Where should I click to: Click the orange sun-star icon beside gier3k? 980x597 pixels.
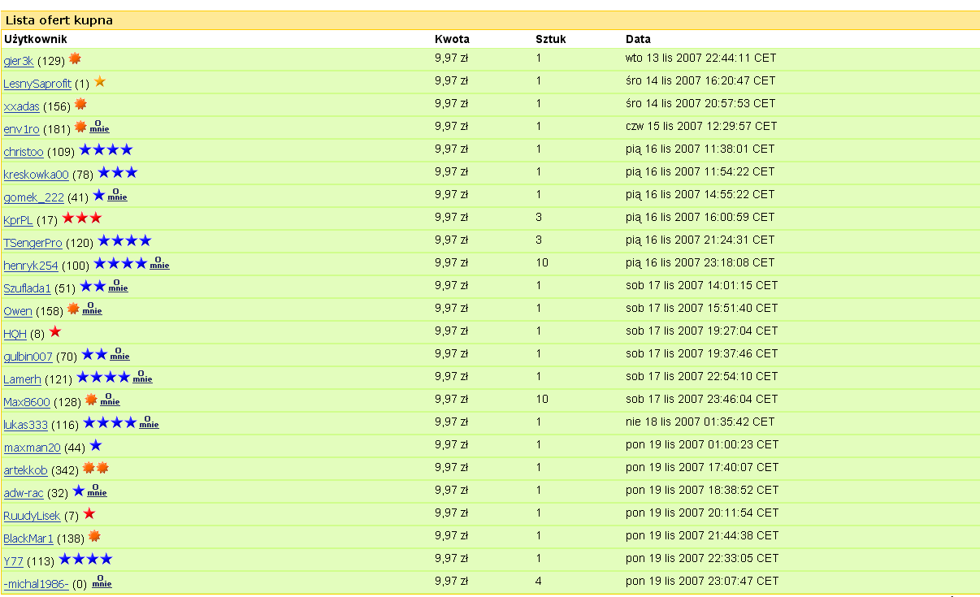click(75, 58)
